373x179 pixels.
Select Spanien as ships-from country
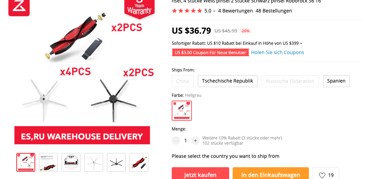coord(336,81)
